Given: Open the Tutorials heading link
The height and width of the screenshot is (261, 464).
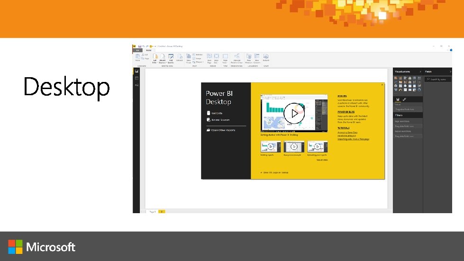Looking at the screenshot, I should (x=343, y=128).
